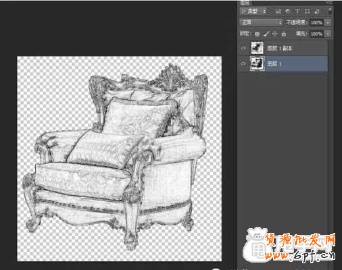Hide the 图层 1 layer
The image size is (342, 270).
(243, 63)
